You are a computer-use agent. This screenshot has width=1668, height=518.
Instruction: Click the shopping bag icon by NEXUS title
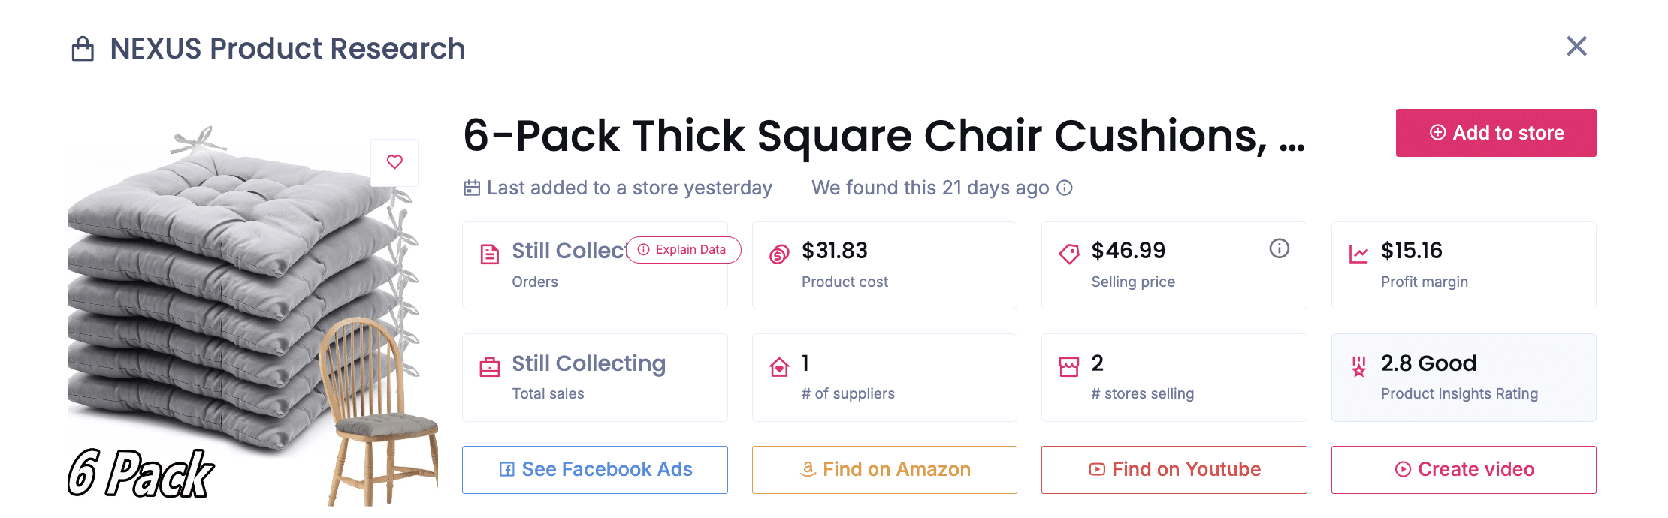pyautogui.click(x=83, y=50)
